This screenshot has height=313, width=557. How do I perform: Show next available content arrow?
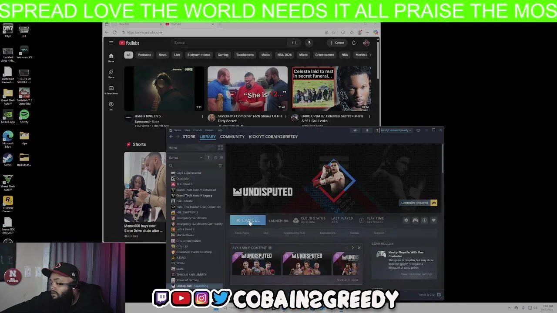(x=352, y=248)
